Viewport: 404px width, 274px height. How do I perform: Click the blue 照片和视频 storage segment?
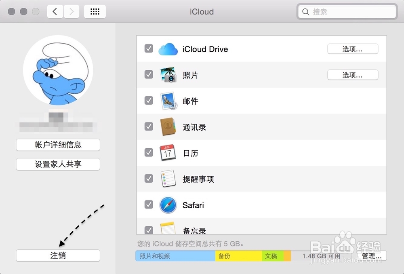pos(175,256)
